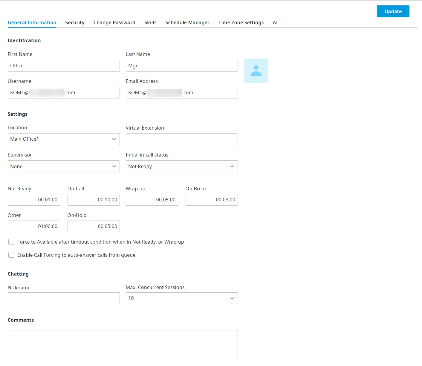Image resolution: width=422 pixels, height=366 pixels.
Task: Click the First Name input field
Action: coord(64,66)
